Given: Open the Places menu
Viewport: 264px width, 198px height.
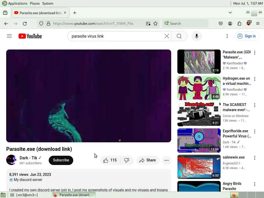Looking at the screenshot, I should click(x=35, y=3).
